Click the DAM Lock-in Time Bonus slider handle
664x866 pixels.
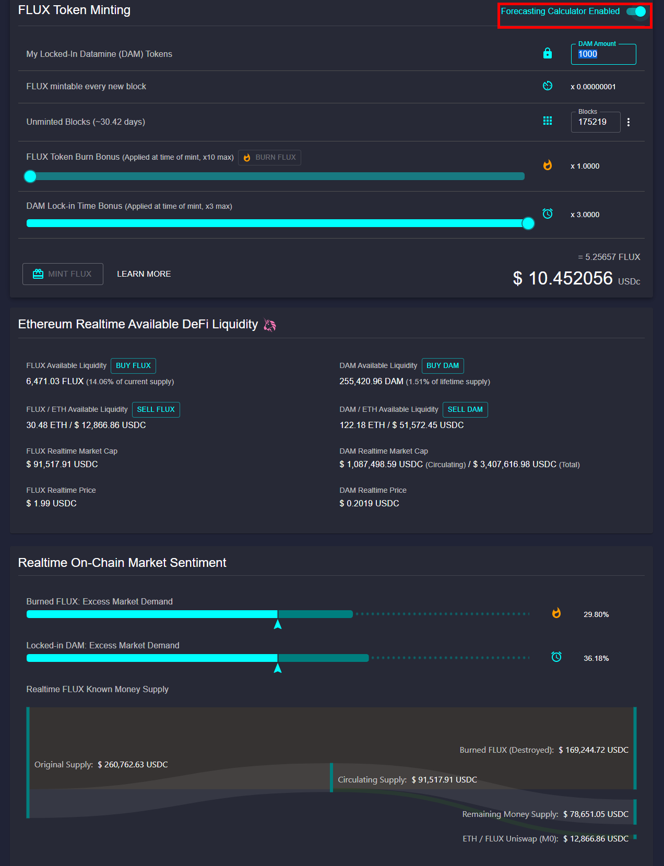(528, 223)
